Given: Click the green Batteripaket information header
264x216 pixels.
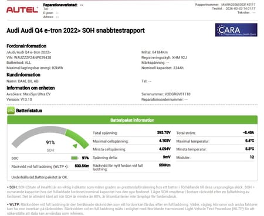Looking at the screenshot, I should (x=133, y=120).
